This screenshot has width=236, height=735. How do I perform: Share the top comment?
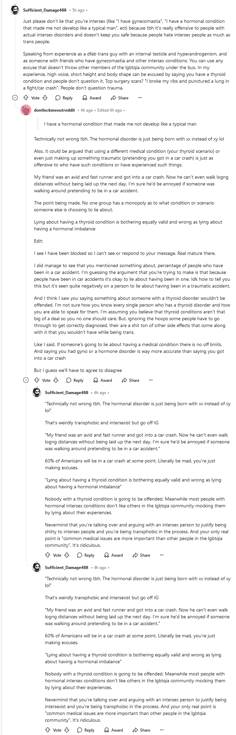120,98
